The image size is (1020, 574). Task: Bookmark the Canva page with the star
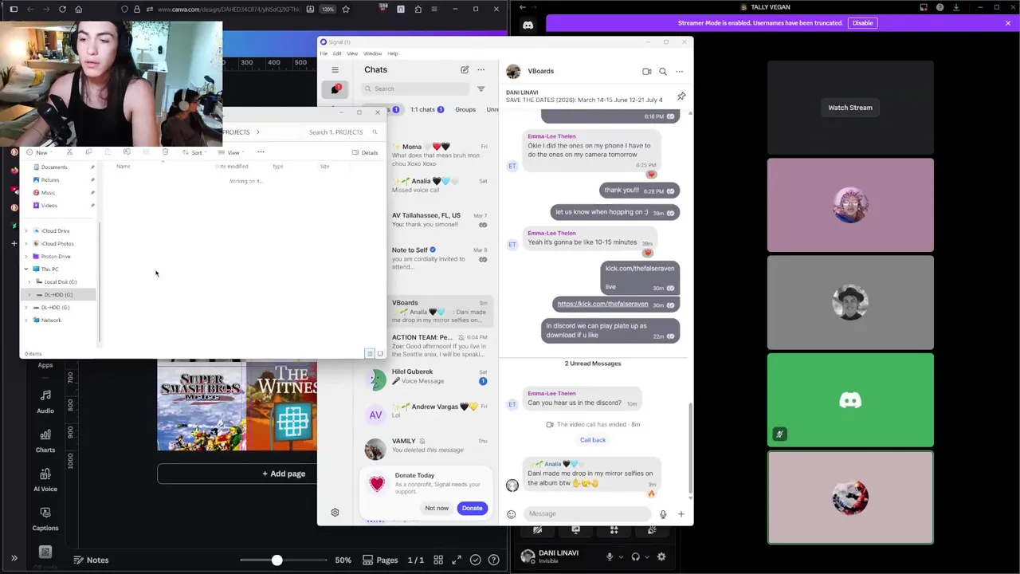346,10
